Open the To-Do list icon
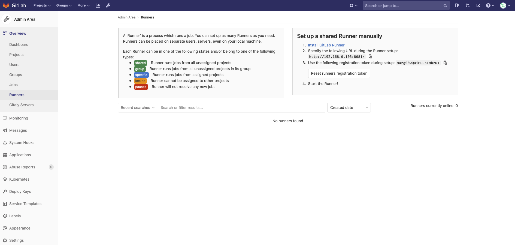This screenshot has width=515, height=245. [478, 5]
